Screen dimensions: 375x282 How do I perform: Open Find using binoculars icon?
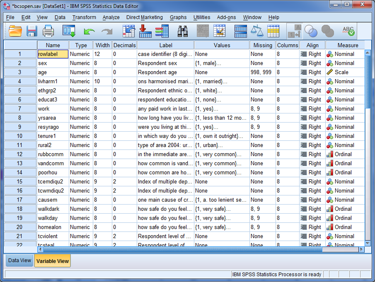point(183,31)
